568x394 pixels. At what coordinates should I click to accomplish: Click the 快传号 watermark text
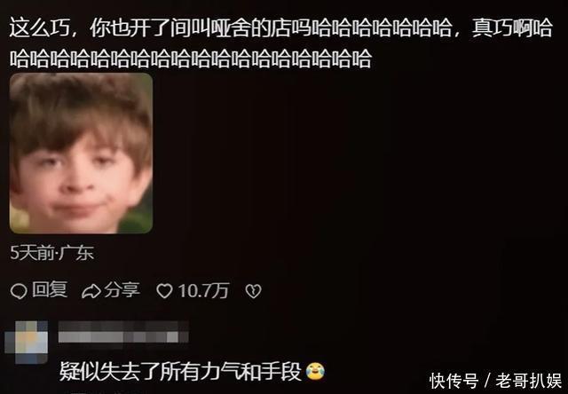coord(454,381)
